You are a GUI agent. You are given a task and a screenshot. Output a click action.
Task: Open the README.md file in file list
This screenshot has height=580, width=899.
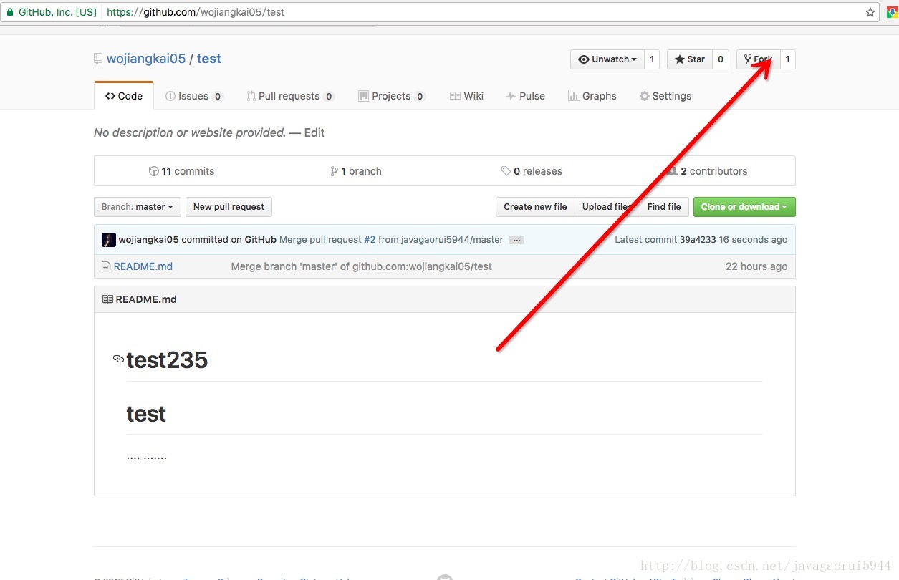(x=143, y=266)
